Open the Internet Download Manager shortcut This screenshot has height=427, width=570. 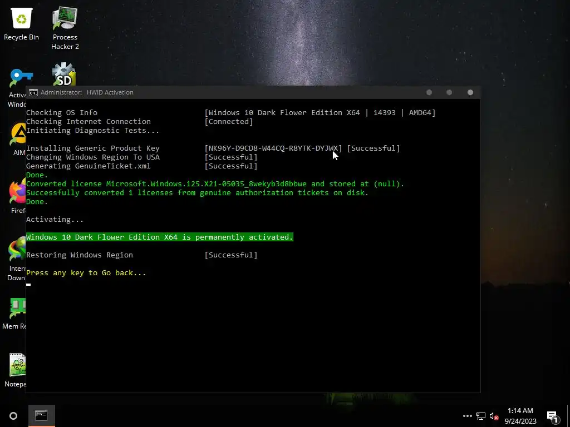point(16,259)
